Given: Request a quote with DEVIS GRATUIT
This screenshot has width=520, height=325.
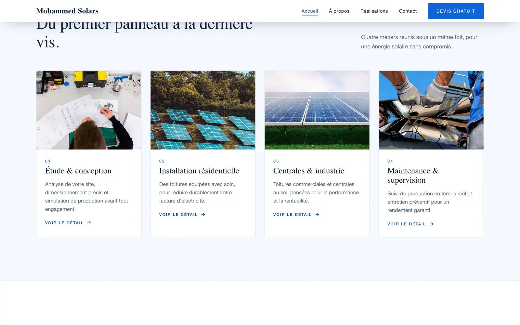Looking at the screenshot, I should tap(456, 11).
